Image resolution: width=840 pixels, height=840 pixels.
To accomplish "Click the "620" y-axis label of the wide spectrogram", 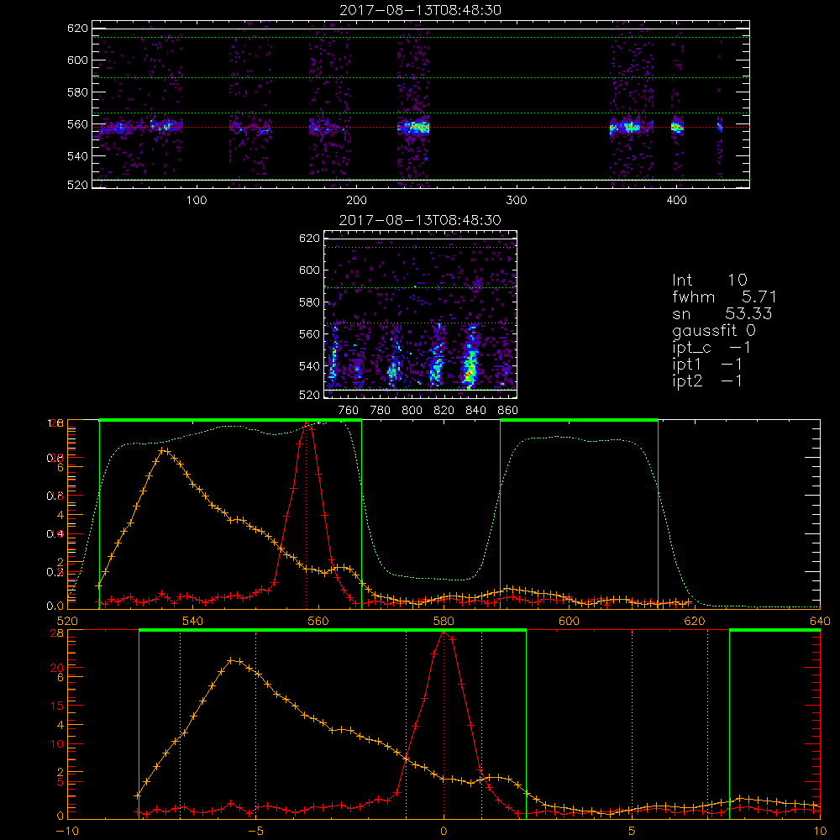I will 77,28.
